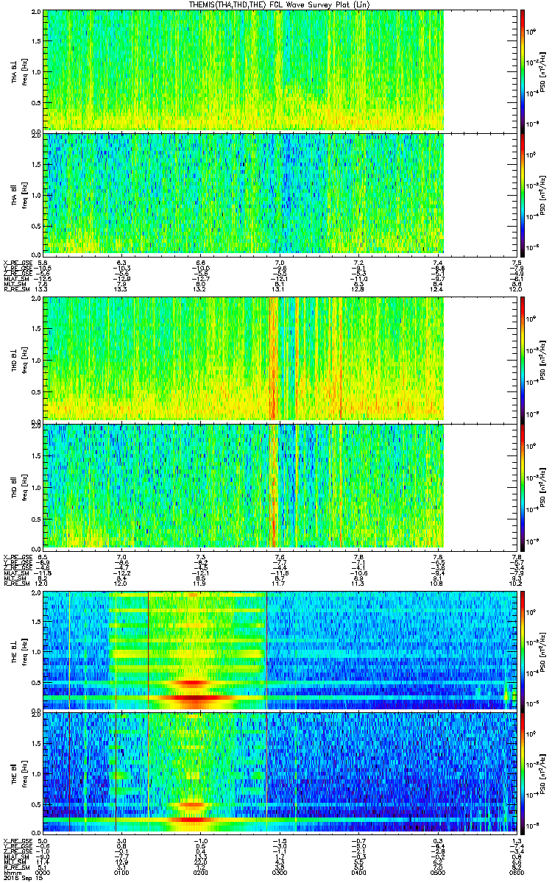Image resolution: width=552 pixels, height=883 pixels.
Task: Click the THA B-parallel color bar
Action: pyautogui.click(x=523, y=194)
